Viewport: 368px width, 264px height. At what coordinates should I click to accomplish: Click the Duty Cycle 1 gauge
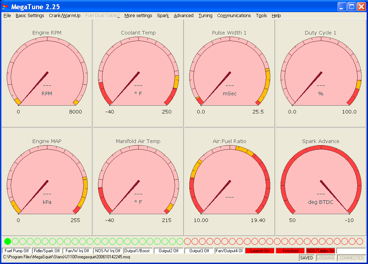pos(321,73)
